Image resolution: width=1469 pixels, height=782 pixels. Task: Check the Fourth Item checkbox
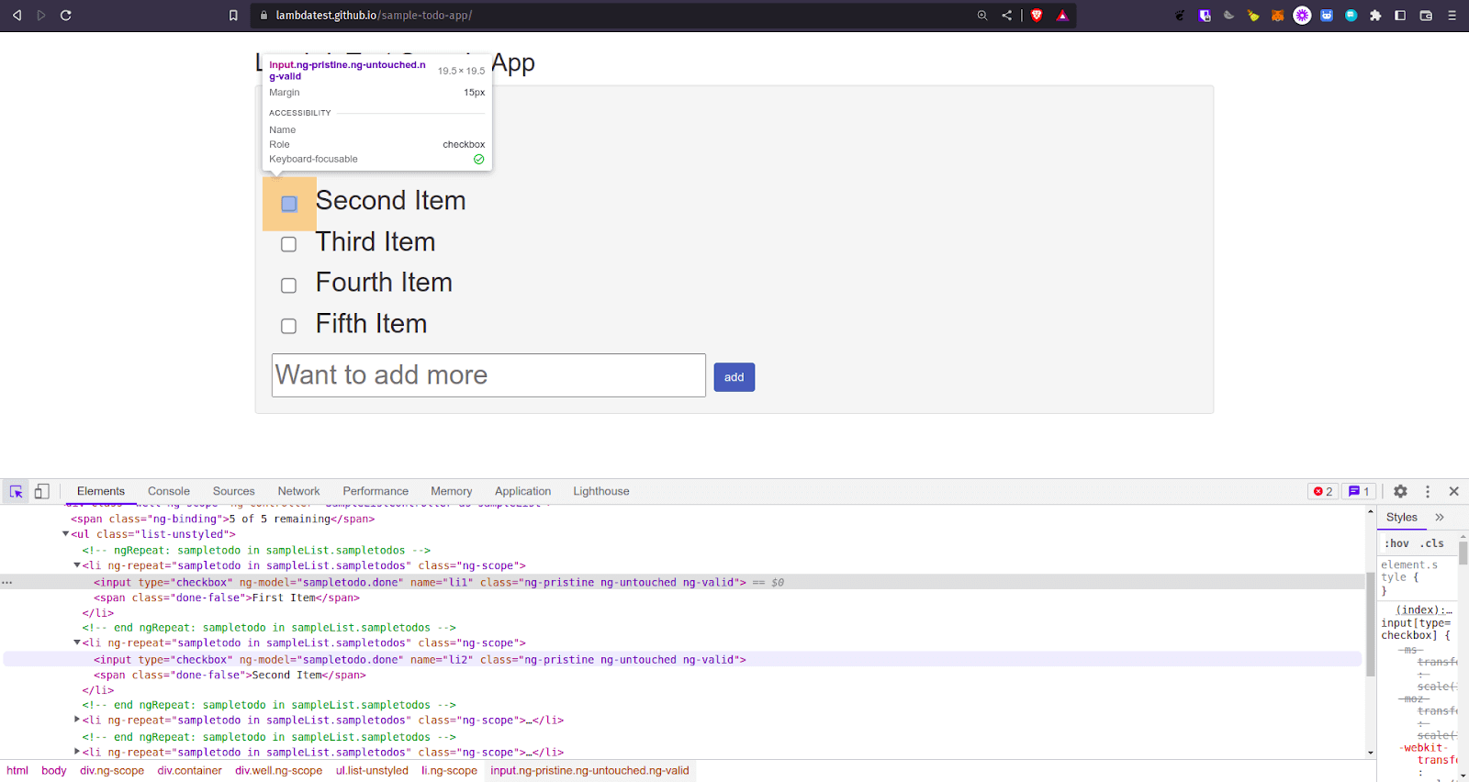[x=288, y=285]
